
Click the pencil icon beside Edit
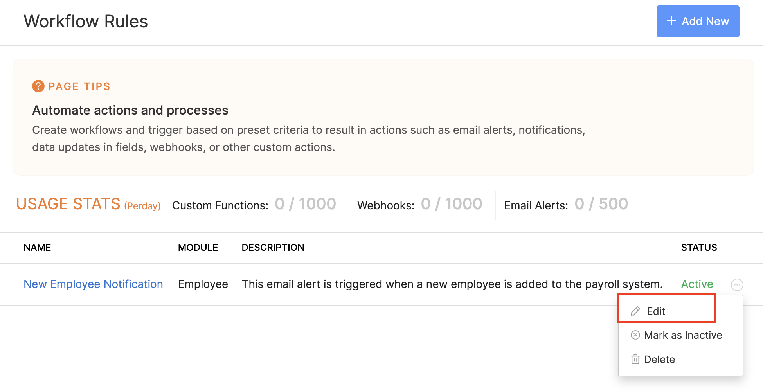coord(636,311)
